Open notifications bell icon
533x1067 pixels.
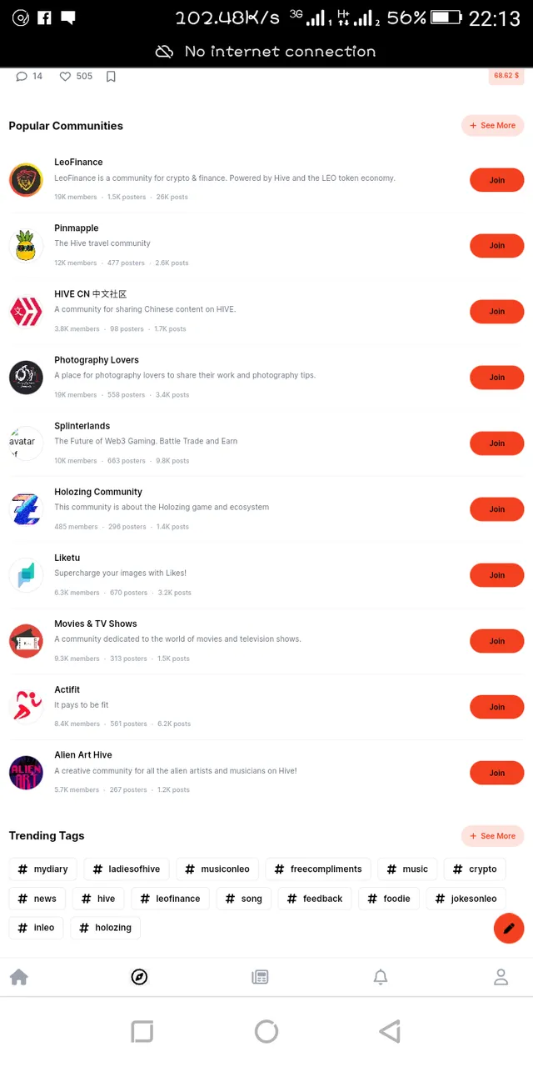click(381, 977)
